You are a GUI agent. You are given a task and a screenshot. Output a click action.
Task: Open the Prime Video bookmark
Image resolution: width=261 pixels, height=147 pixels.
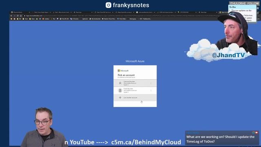(x=122, y=19)
